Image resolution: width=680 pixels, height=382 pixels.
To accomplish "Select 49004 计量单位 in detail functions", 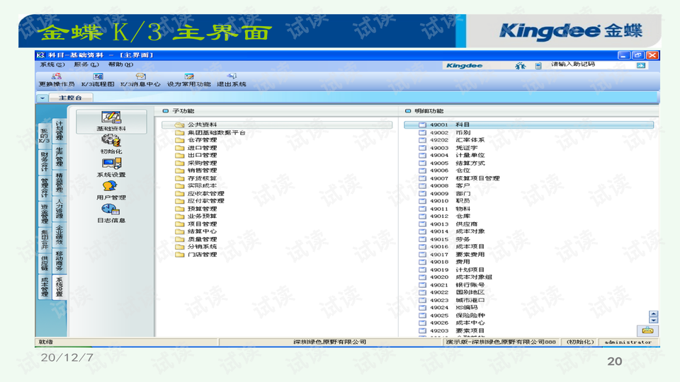I will (458, 155).
